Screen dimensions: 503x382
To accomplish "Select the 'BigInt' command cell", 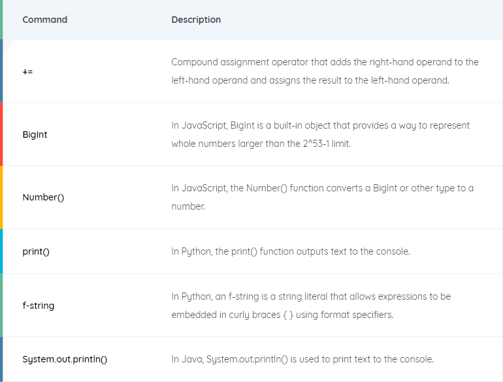I will [x=35, y=135].
